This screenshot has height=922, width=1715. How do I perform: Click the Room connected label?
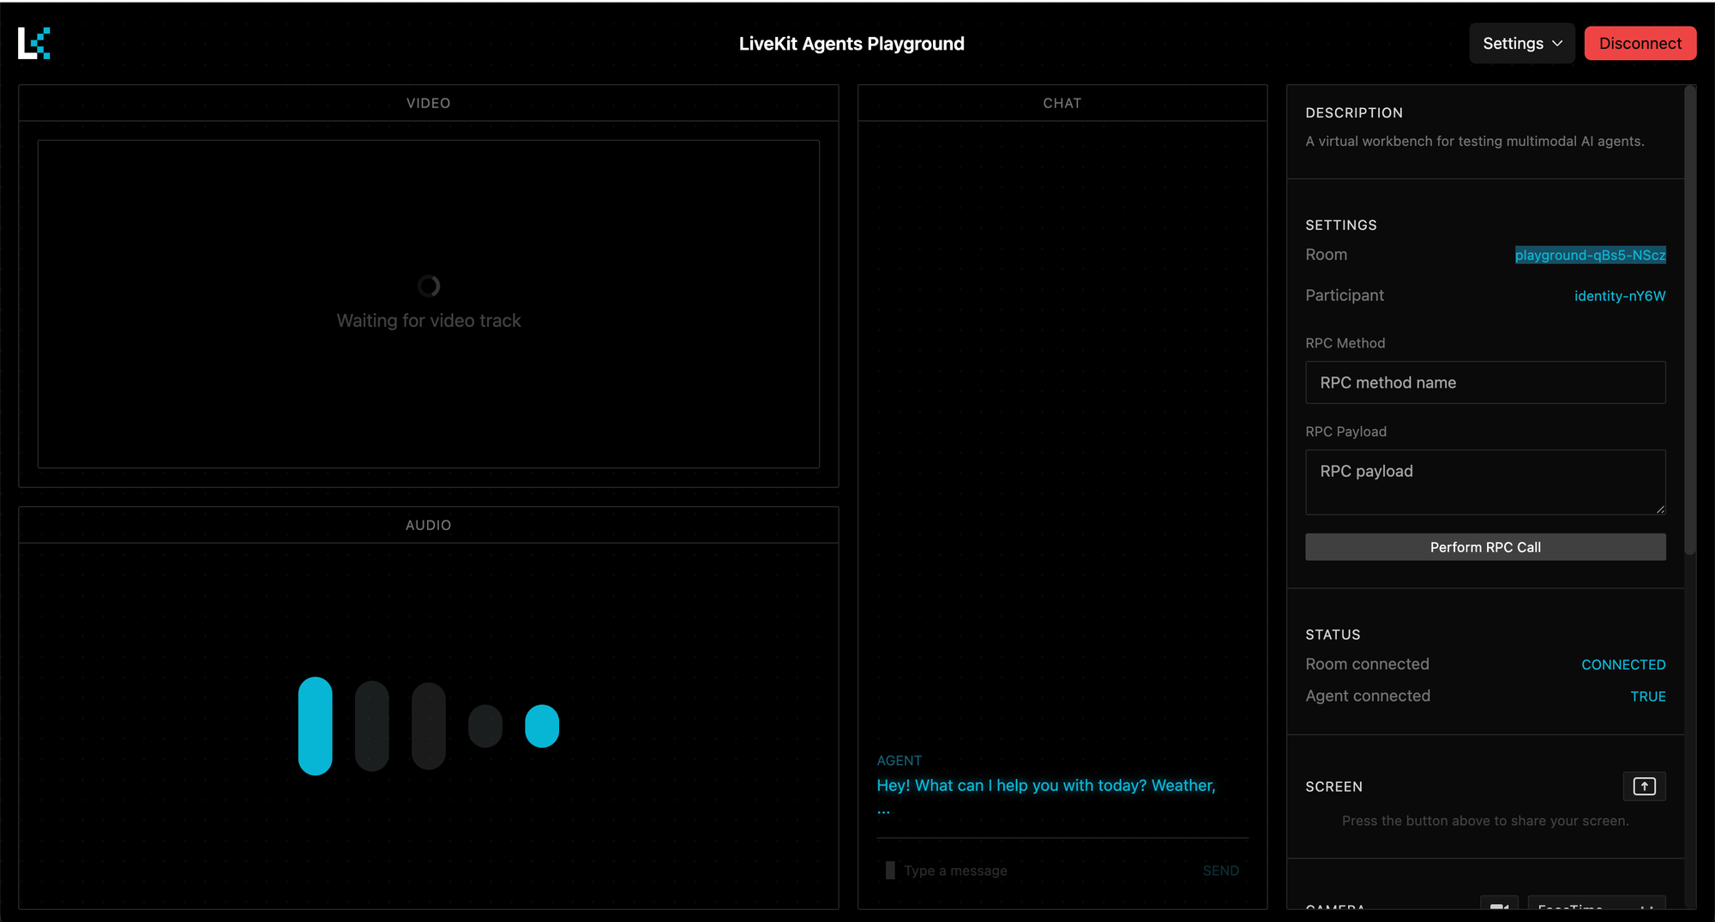[1367, 665]
